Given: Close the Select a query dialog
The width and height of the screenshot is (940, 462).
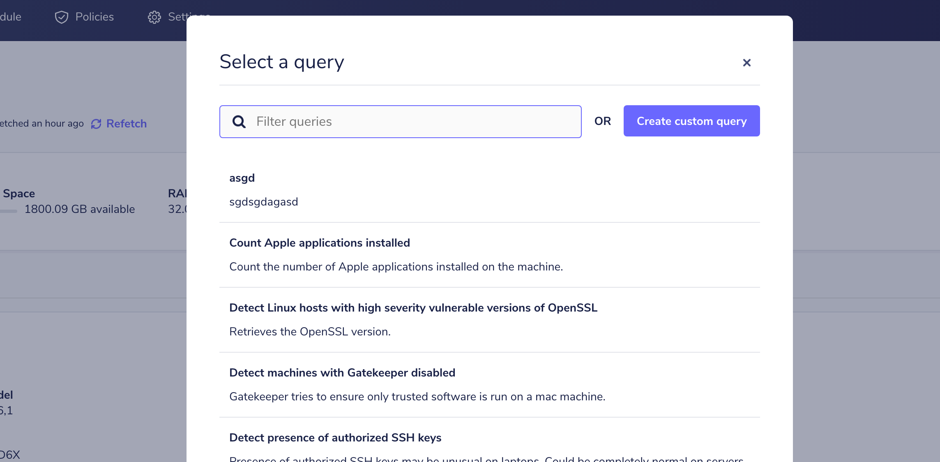Looking at the screenshot, I should click(746, 62).
